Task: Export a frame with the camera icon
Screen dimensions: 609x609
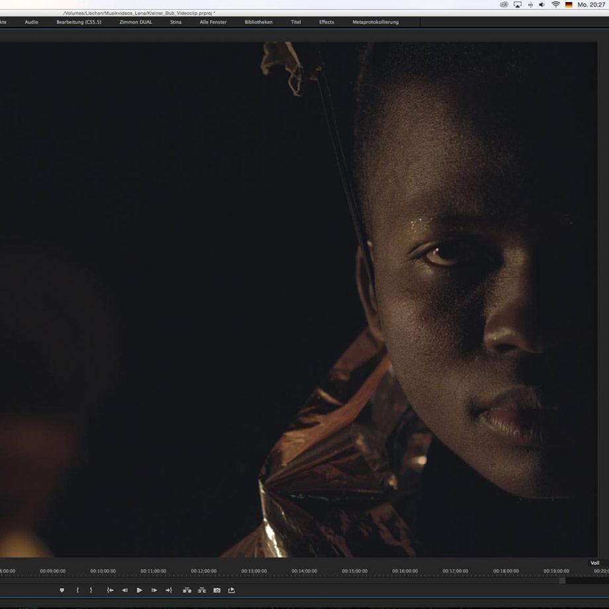Action: (x=217, y=590)
